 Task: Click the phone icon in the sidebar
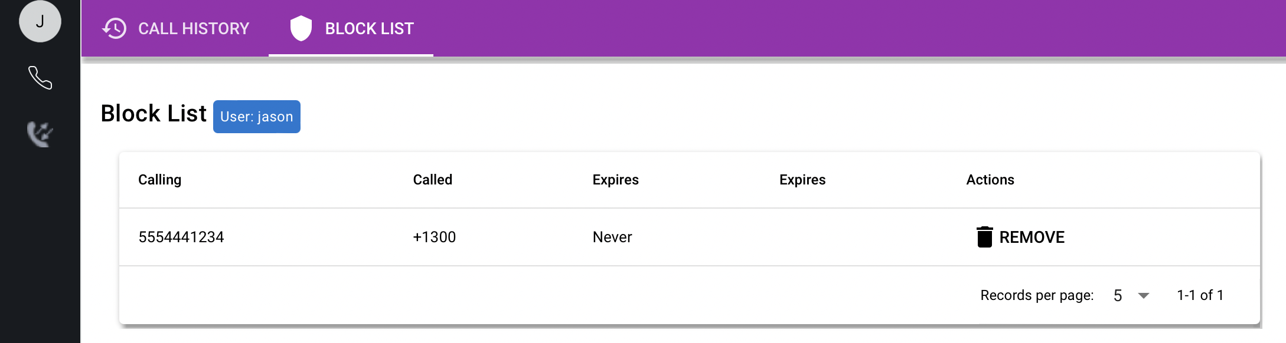tap(39, 77)
